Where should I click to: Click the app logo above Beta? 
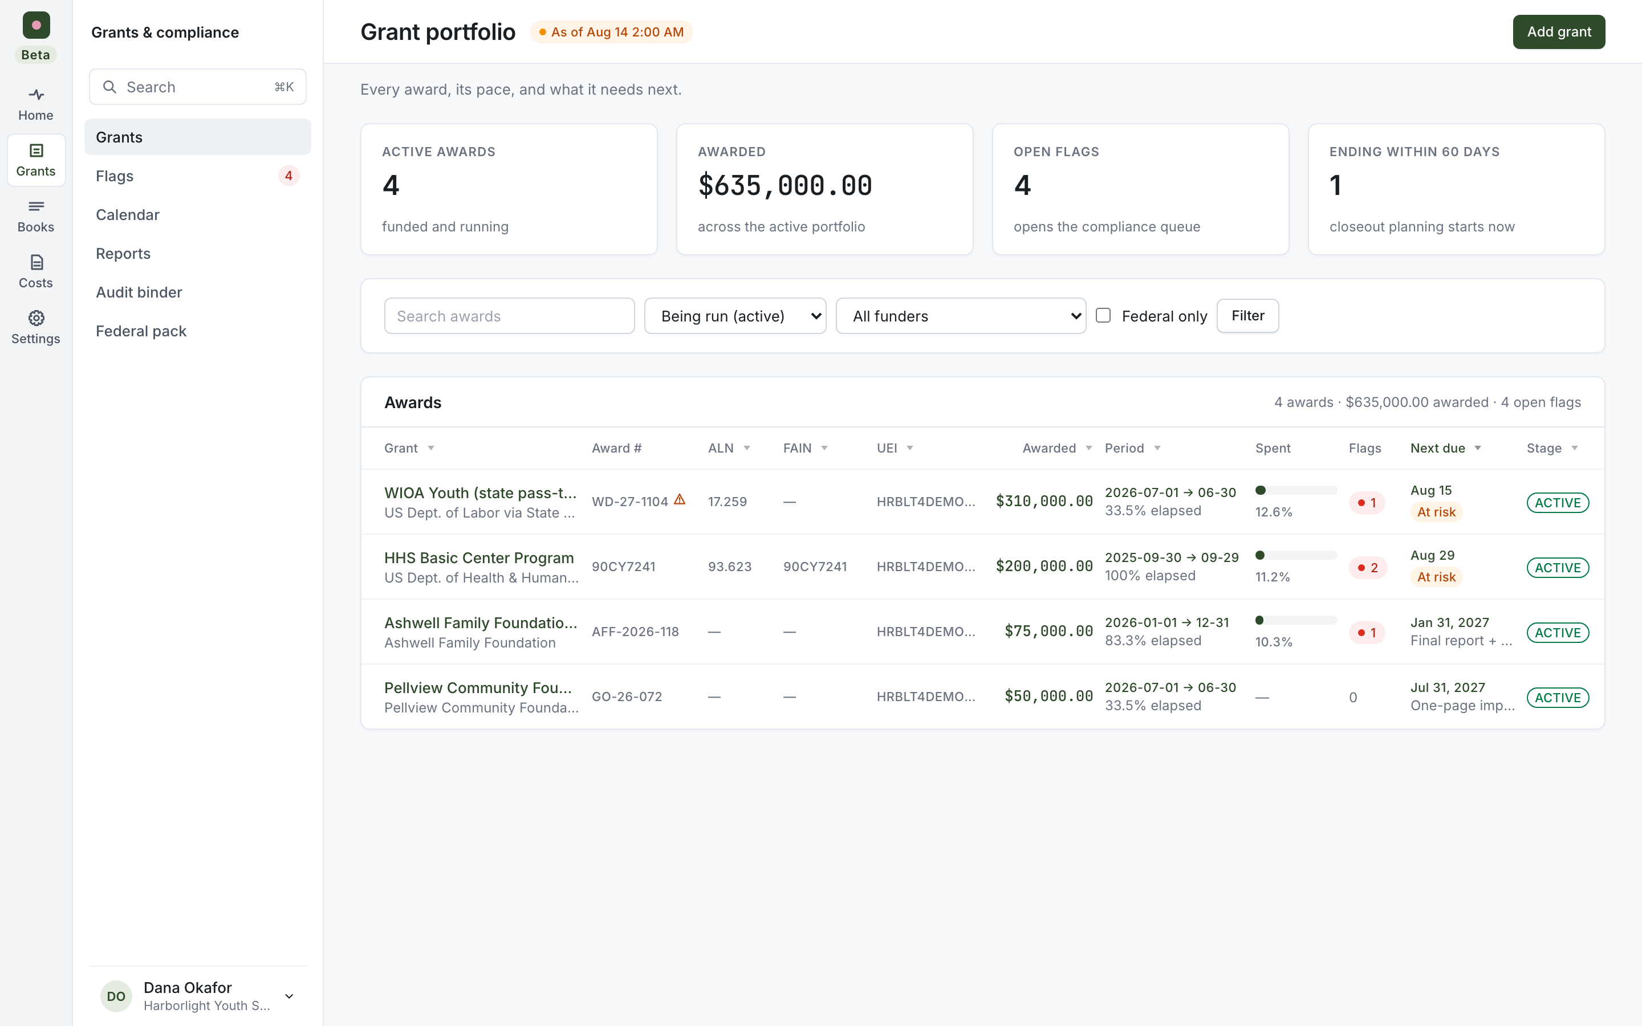click(x=36, y=25)
